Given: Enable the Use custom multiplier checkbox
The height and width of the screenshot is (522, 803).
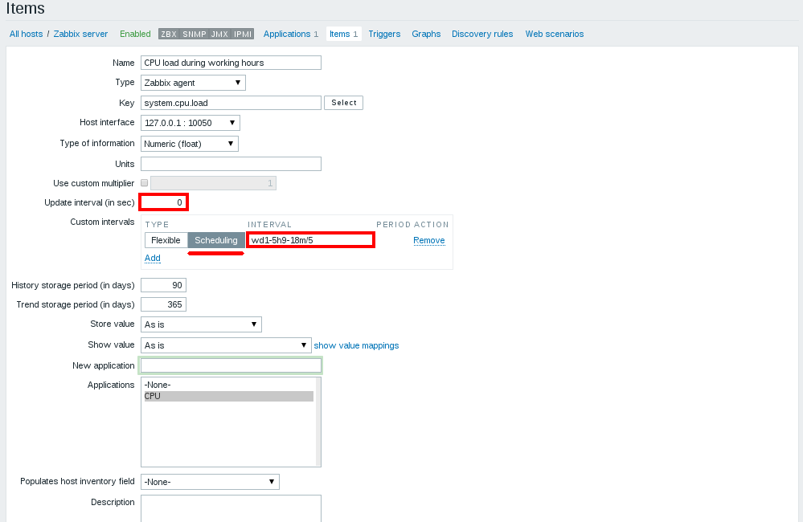Looking at the screenshot, I should (145, 183).
